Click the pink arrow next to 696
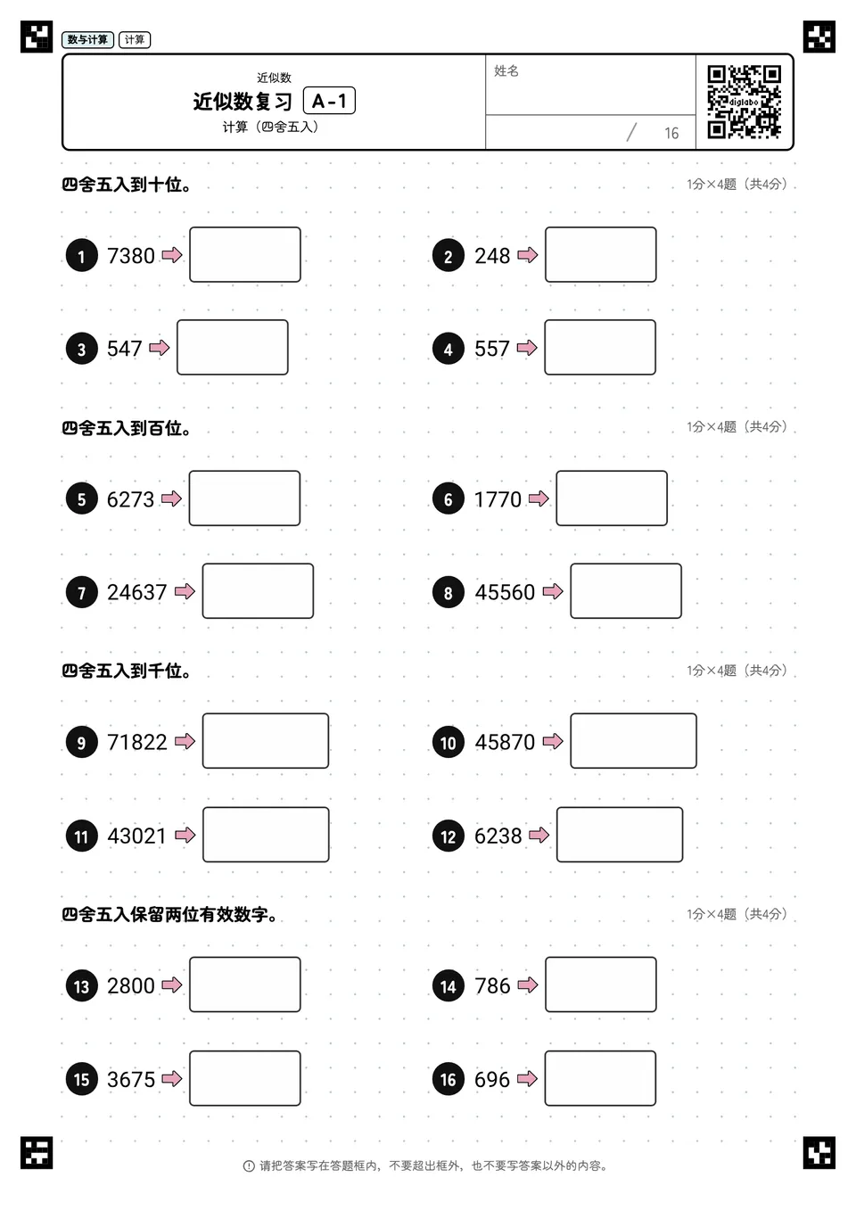The height and width of the screenshot is (1211, 856). (528, 1078)
